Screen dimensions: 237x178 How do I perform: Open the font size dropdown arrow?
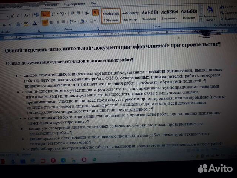7,16
